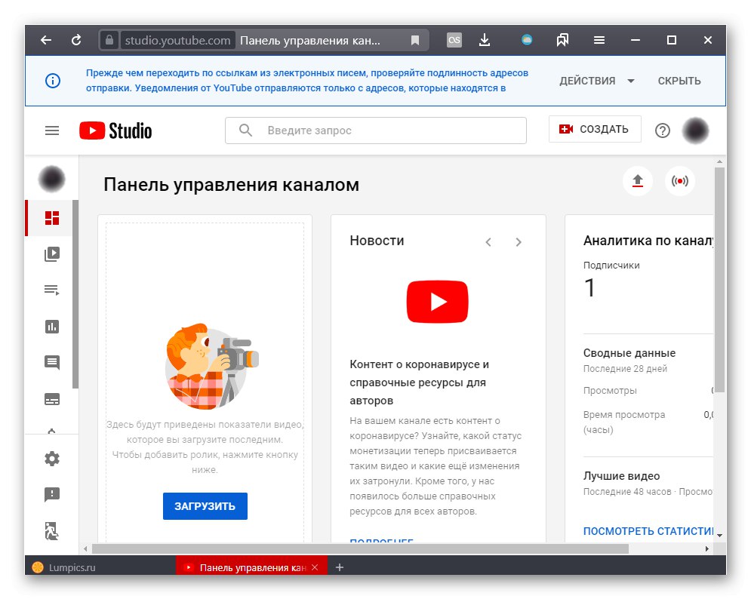Viewport: 751px width, 599px height.
Task: Click the Send feedback icon in sidebar
Action: pos(52,495)
